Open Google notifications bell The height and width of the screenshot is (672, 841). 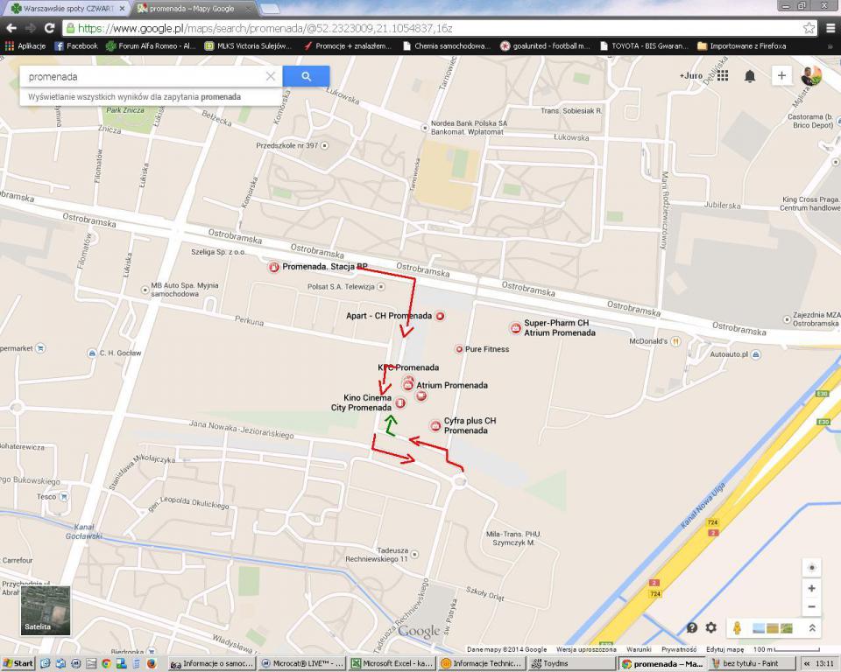click(750, 76)
